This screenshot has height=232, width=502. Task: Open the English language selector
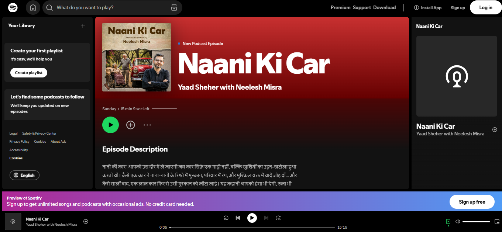[24, 175]
